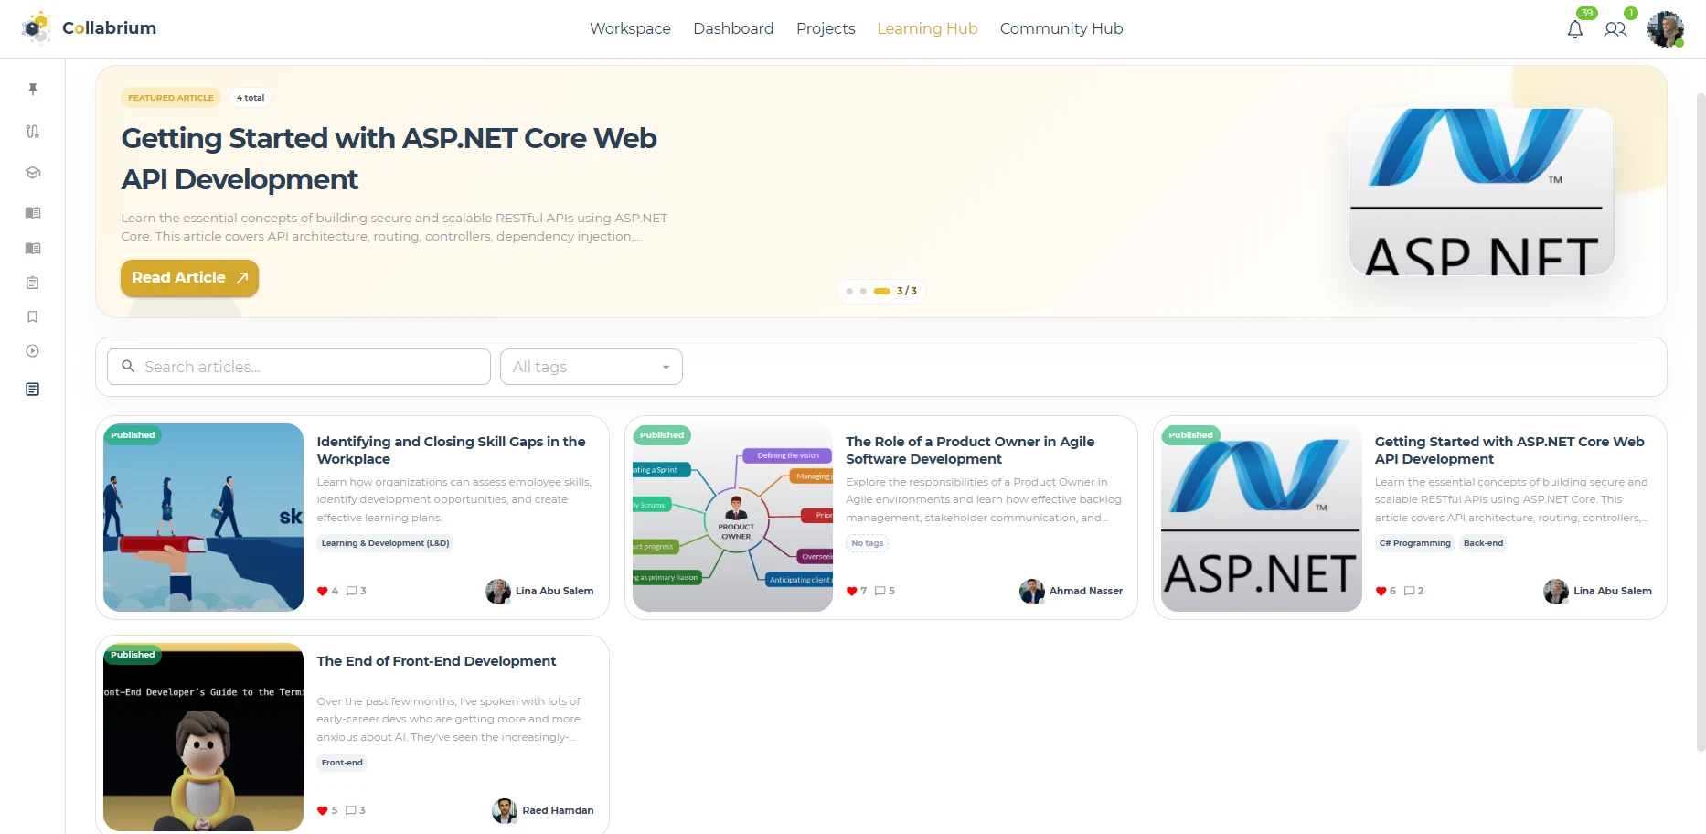
Task: Click the play circle icon in the sidebar
Action: tap(33, 350)
